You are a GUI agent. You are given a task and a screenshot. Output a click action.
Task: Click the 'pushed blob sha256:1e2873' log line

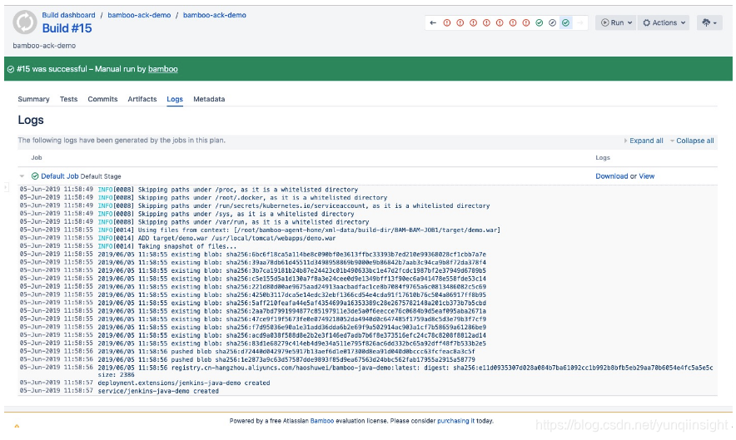[247, 359]
